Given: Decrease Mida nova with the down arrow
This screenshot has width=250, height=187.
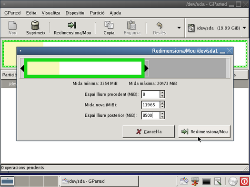Looking at the screenshot, I should coord(162,107).
